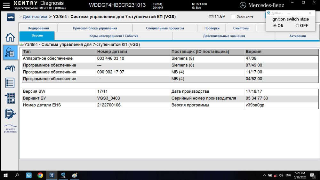Click production date 17/18/17
Screen dimensions: 320x180
pyautogui.click(x=254, y=91)
